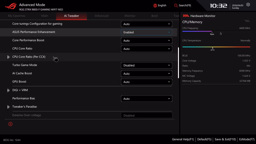
Task: Switch to the Advanced tab
Action: (101, 15)
